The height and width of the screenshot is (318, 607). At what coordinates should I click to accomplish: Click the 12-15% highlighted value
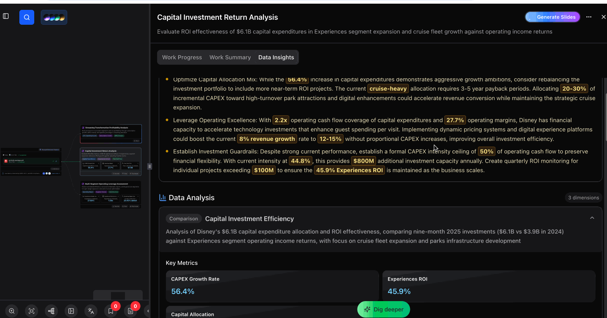pyautogui.click(x=330, y=139)
